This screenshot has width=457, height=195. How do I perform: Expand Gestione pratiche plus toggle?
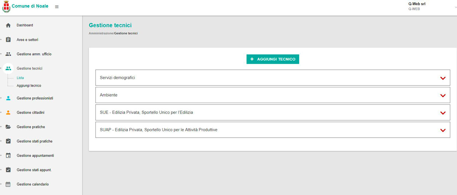pyautogui.click(x=1, y=127)
